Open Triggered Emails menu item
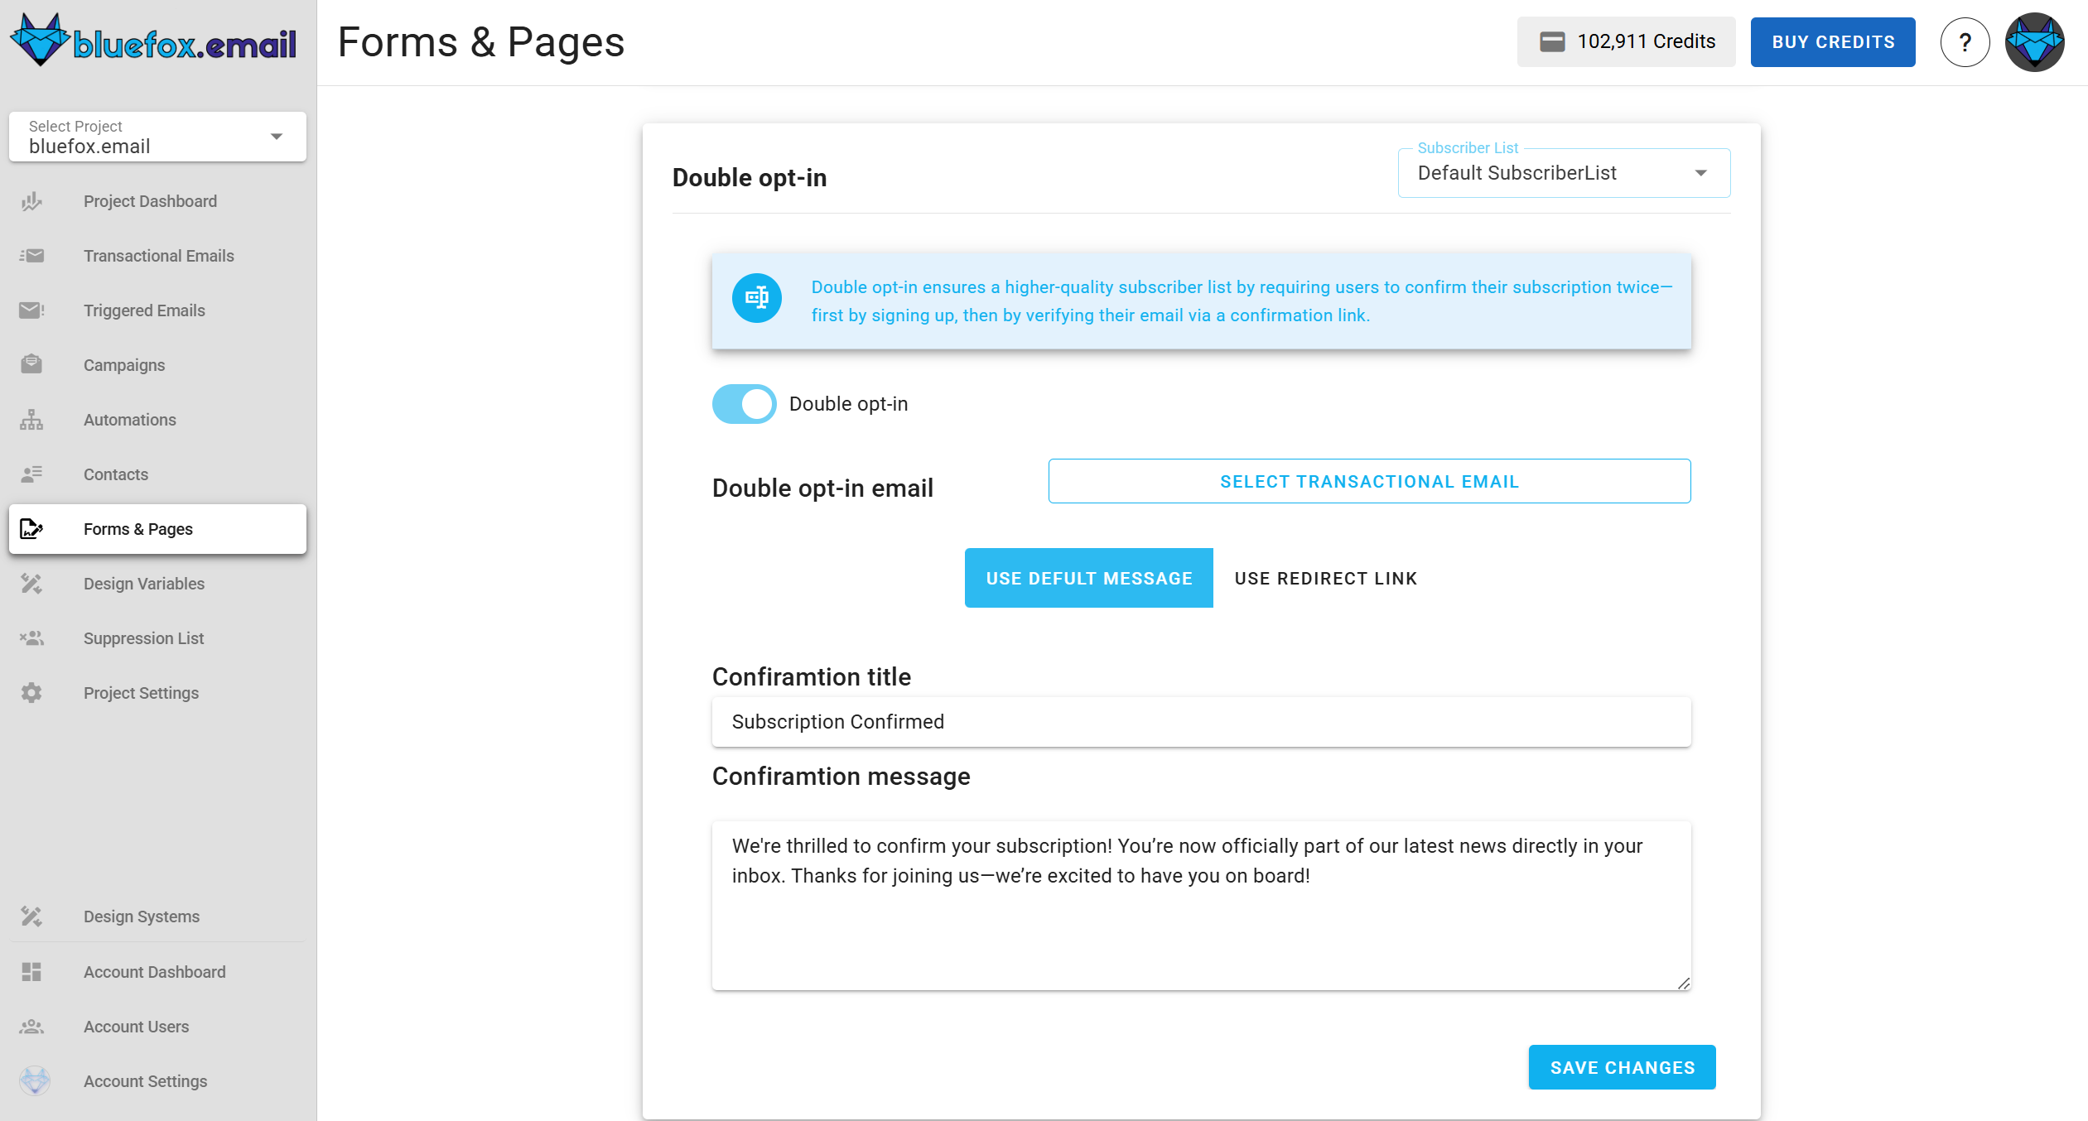Viewport: 2088px width, 1121px height. click(157, 310)
